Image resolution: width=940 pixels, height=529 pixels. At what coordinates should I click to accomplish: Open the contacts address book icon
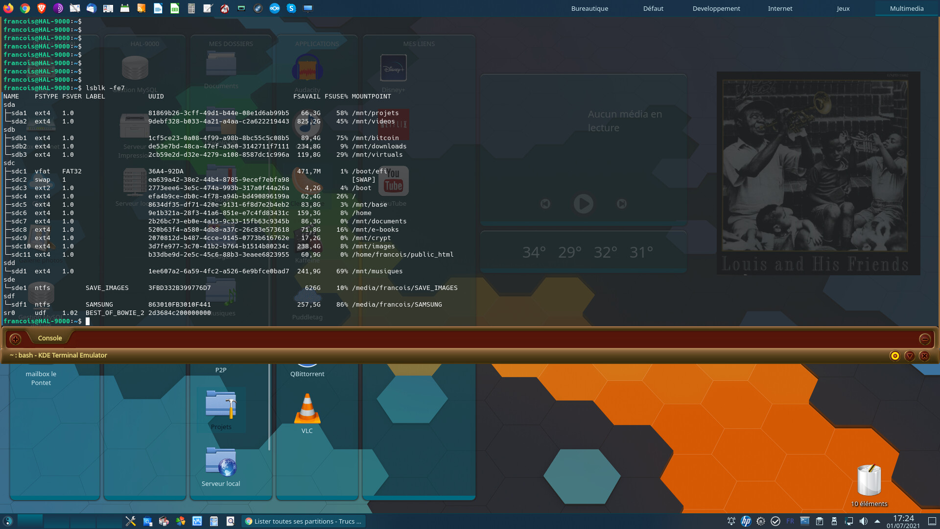tap(108, 8)
